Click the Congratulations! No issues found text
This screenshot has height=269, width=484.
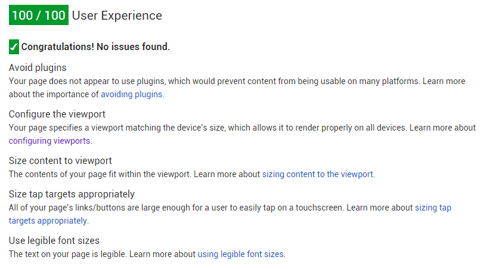tap(95, 47)
